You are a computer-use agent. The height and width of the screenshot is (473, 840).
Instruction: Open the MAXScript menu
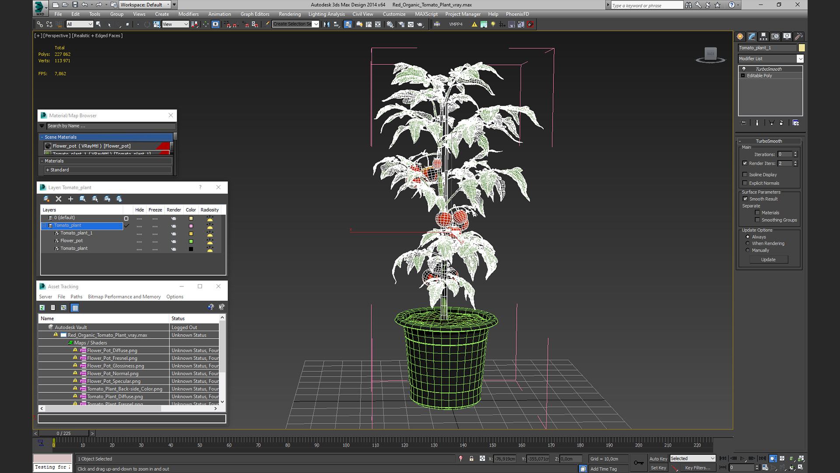[426, 14]
